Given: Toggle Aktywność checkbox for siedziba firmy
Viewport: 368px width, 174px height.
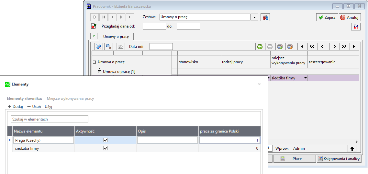Looking at the screenshot, I should (105, 148).
